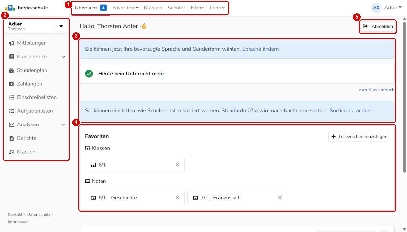This screenshot has width=407, height=232.
Task: Click the icon in 7/1 - Französisch bookmark
Action: pyautogui.click(x=195, y=198)
